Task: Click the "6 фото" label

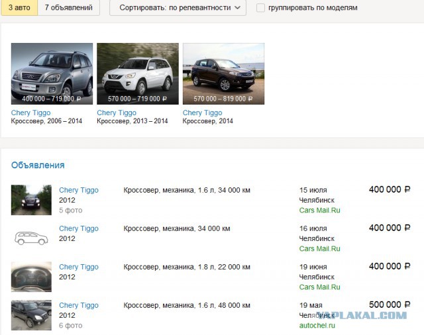Action: 71,326
